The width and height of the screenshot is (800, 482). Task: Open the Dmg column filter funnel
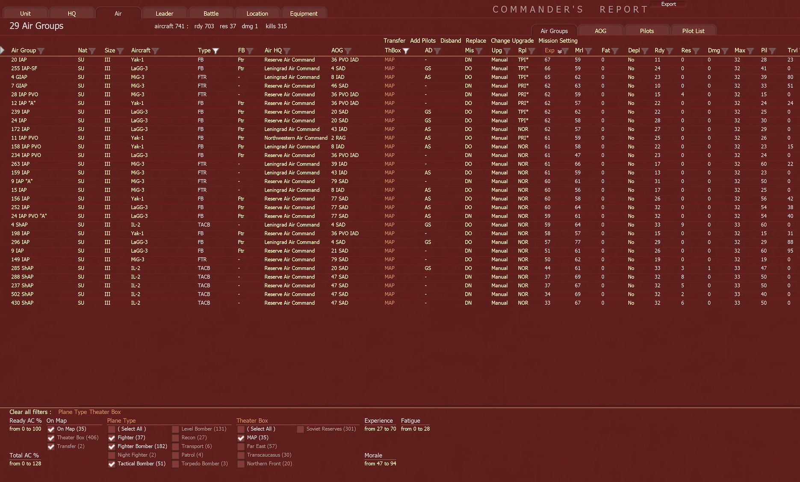tap(725, 51)
